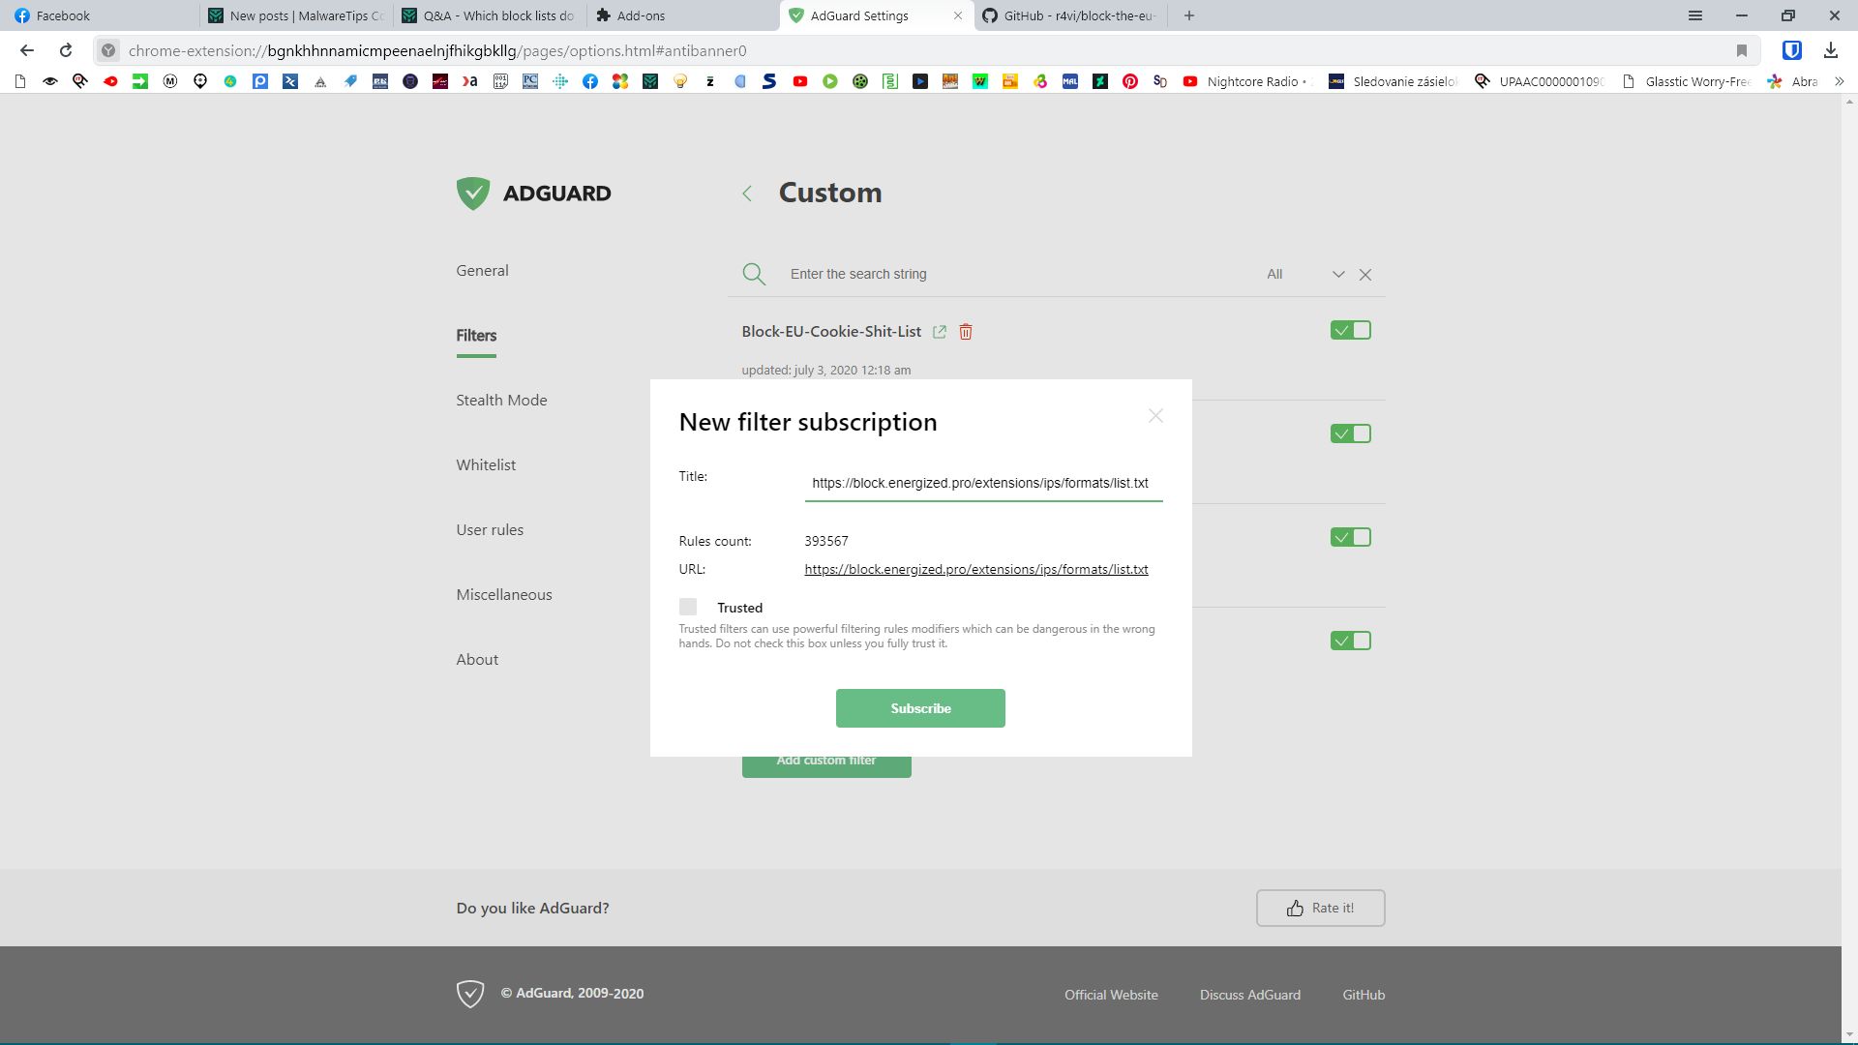Viewport: 1858px width, 1045px height.
Task: Open the browser main menu button
Action: [1695, 15]
